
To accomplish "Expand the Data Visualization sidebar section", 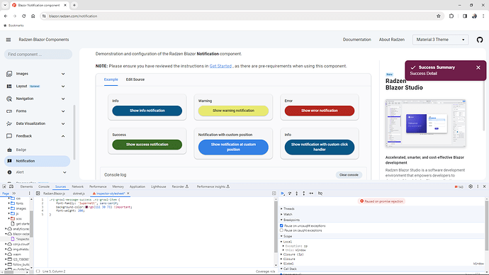I will [36, 123].
